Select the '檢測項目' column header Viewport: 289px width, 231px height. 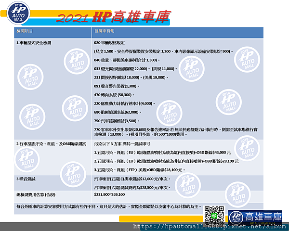click(25, 31)
